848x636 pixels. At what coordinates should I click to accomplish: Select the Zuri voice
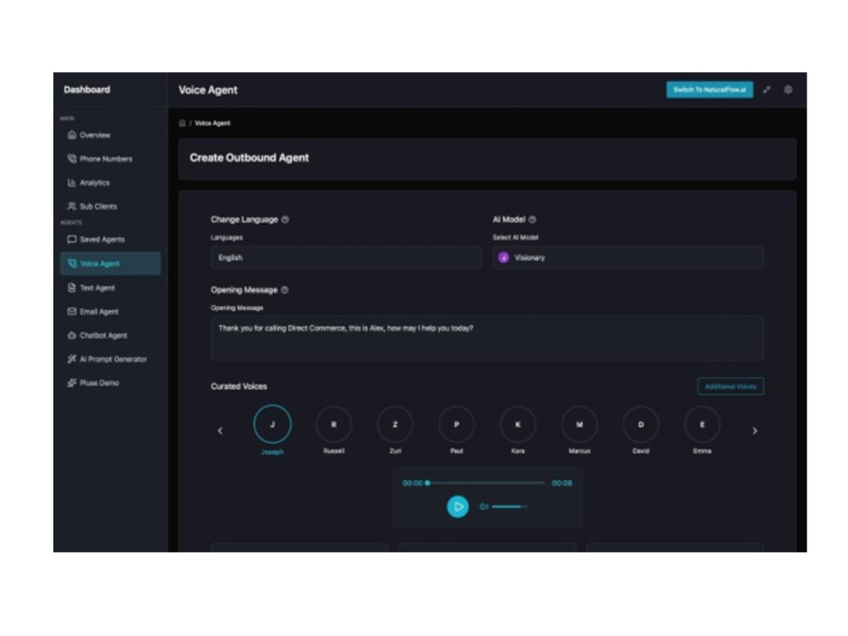point(395,425)
